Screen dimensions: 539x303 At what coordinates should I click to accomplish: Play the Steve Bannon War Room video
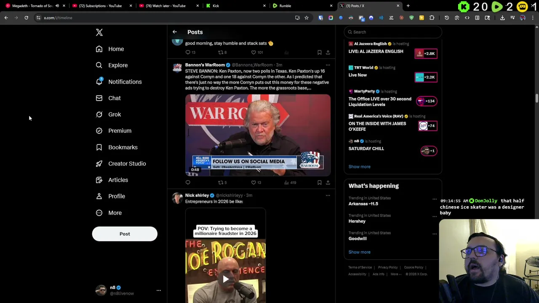258,135
